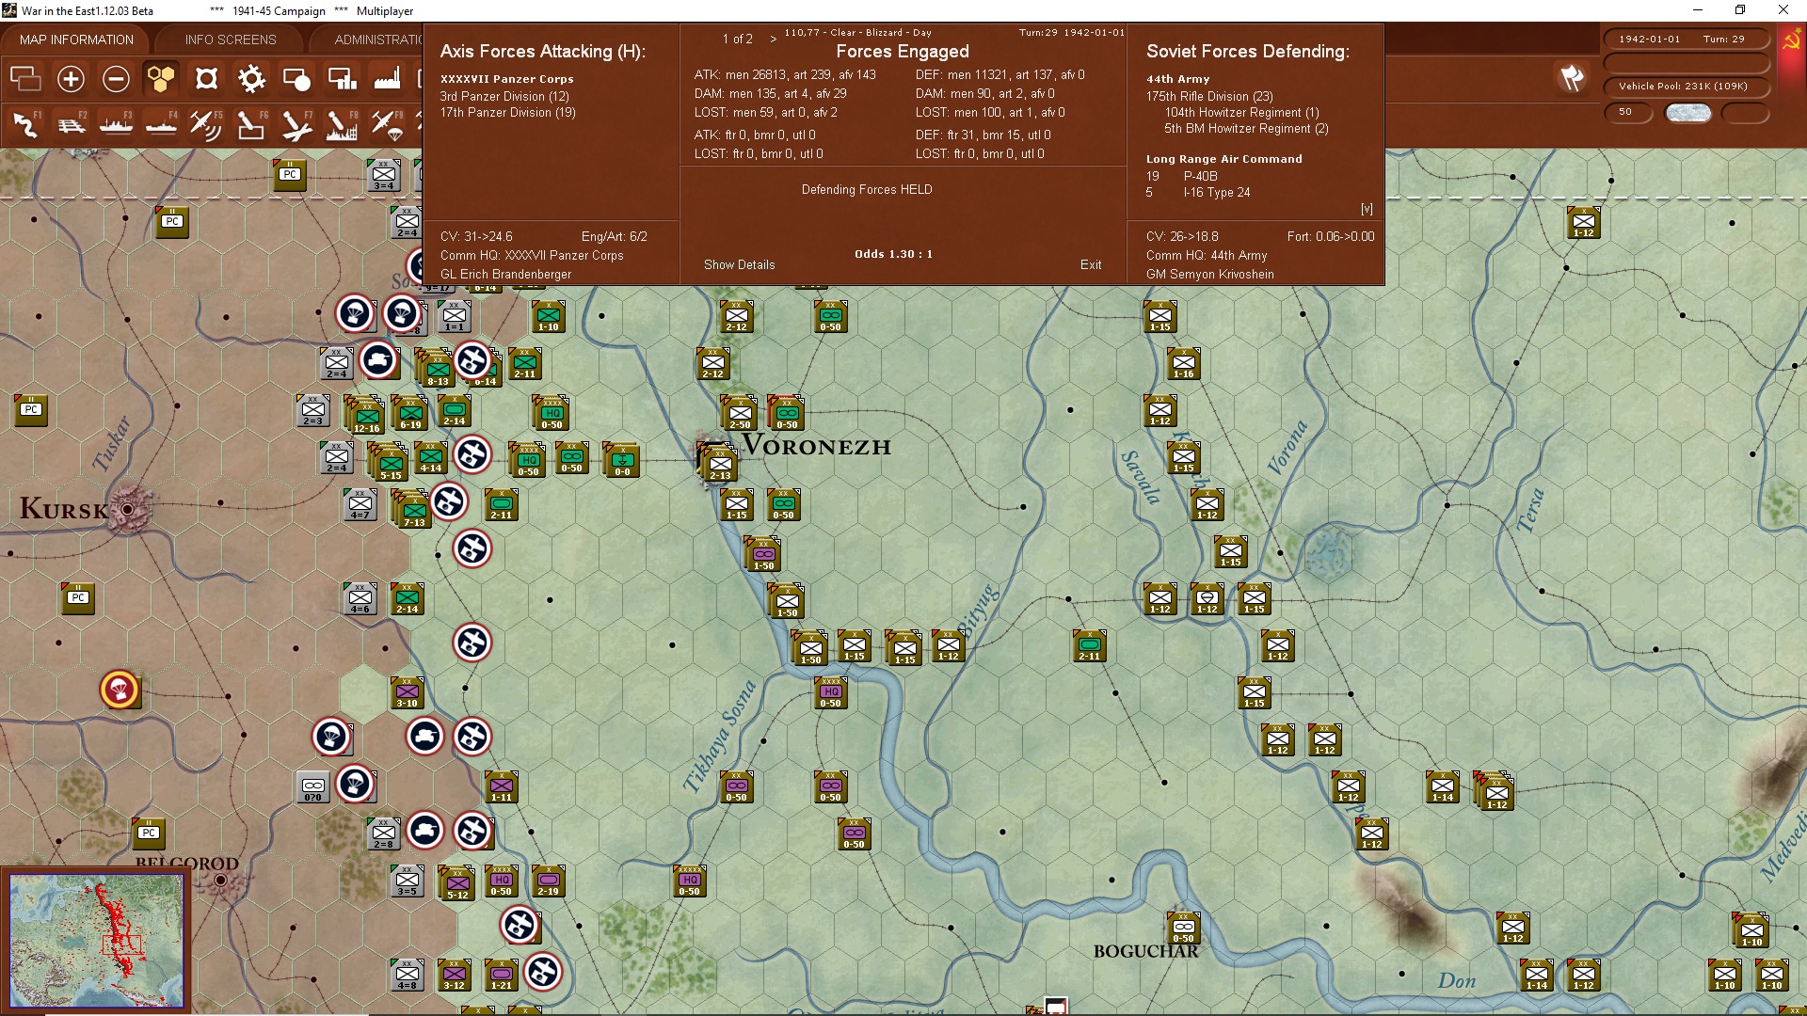Click the zoom in plus icon
This screenshot has height=1016, width=1807.
pyautogui.click(x=71, y=79)
